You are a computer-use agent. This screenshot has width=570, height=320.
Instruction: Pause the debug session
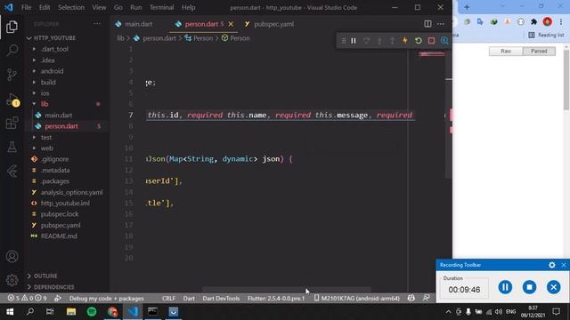coord(354,41)
